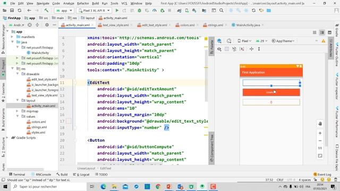This screenshot has width=340, height=191.
Task: Switch editor to Split view
Action: (322, 32)
